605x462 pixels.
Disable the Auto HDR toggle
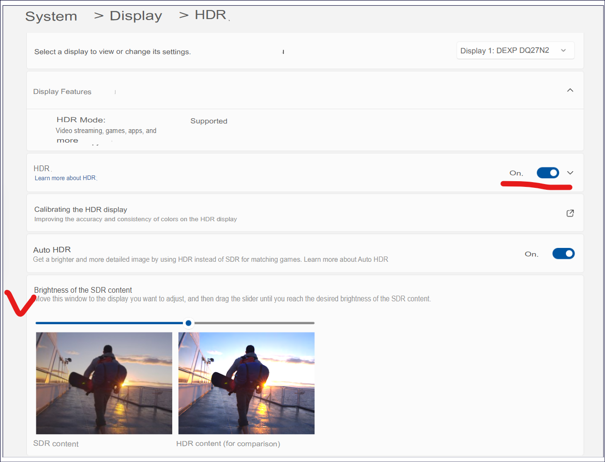563,254
